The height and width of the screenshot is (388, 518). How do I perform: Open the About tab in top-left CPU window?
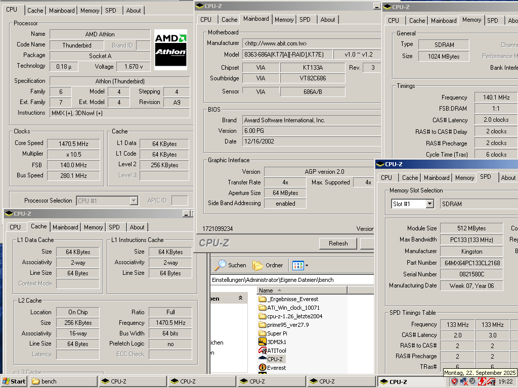(x=134, y=11)
